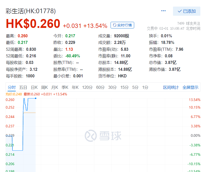Click 52周最高 value 0.830
Image resolution: width=210 pixels, height=172 pixels.
pyautogui.click(x=31, y=49)
